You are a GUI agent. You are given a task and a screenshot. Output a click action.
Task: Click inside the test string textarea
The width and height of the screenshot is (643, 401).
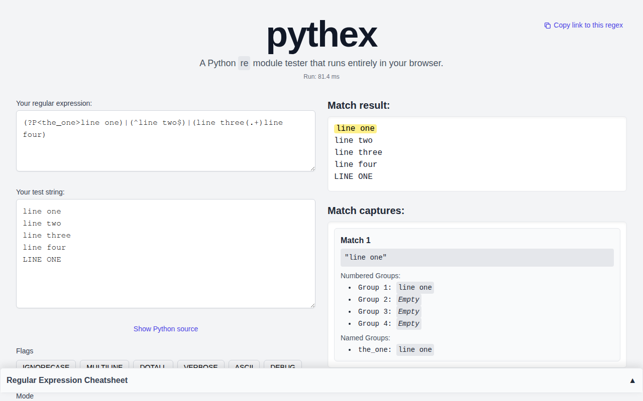tap(166, 254)
